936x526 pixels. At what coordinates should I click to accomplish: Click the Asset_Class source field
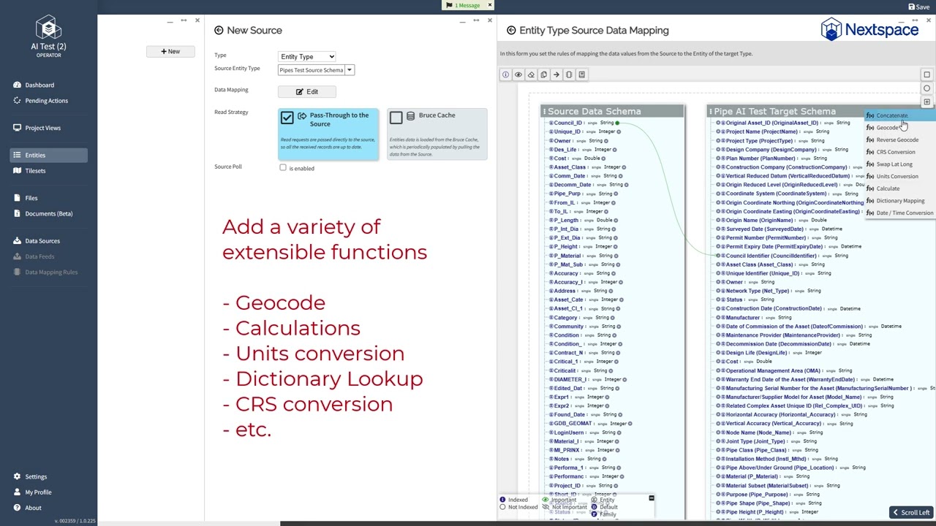(570, 167)
